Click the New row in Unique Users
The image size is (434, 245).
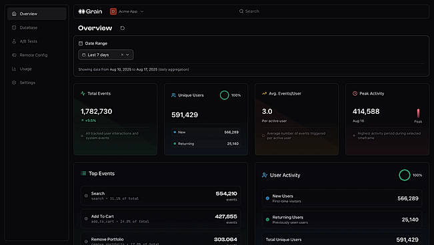click(206, 132)
